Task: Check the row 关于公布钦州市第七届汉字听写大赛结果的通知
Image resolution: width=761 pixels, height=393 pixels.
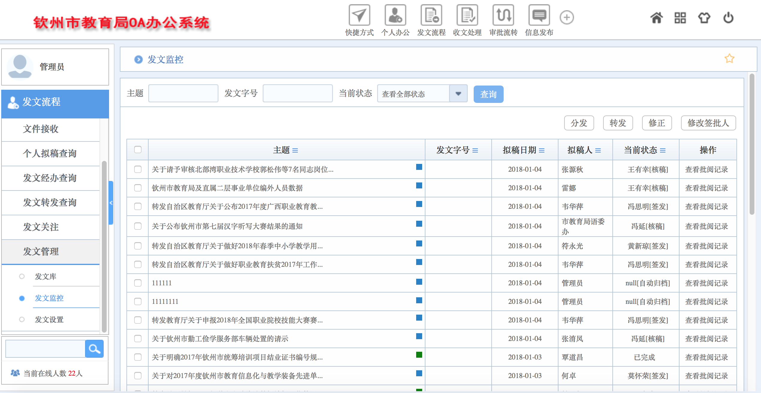Action: click(x=138, y=226)
